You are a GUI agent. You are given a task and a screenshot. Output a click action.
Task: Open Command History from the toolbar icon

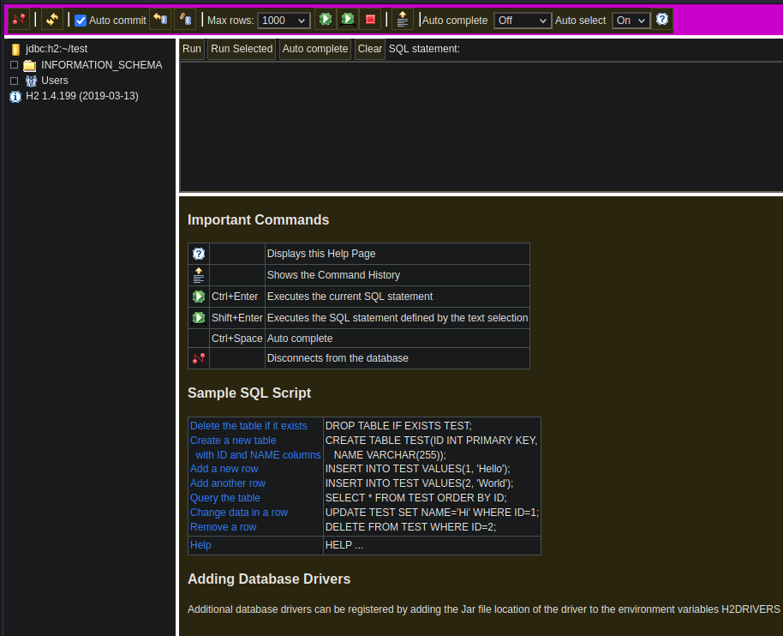pos(403,20)
